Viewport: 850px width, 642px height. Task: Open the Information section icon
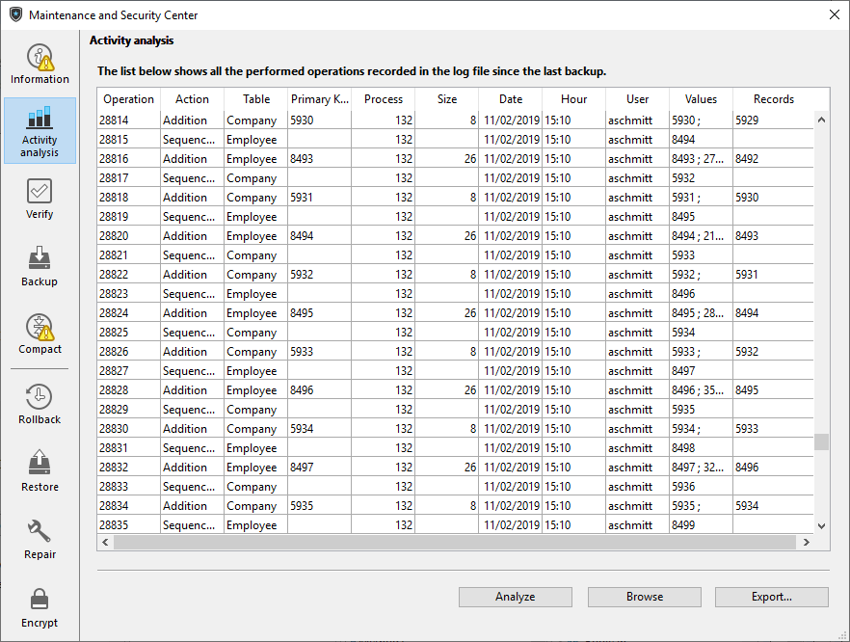pos(40,59)
